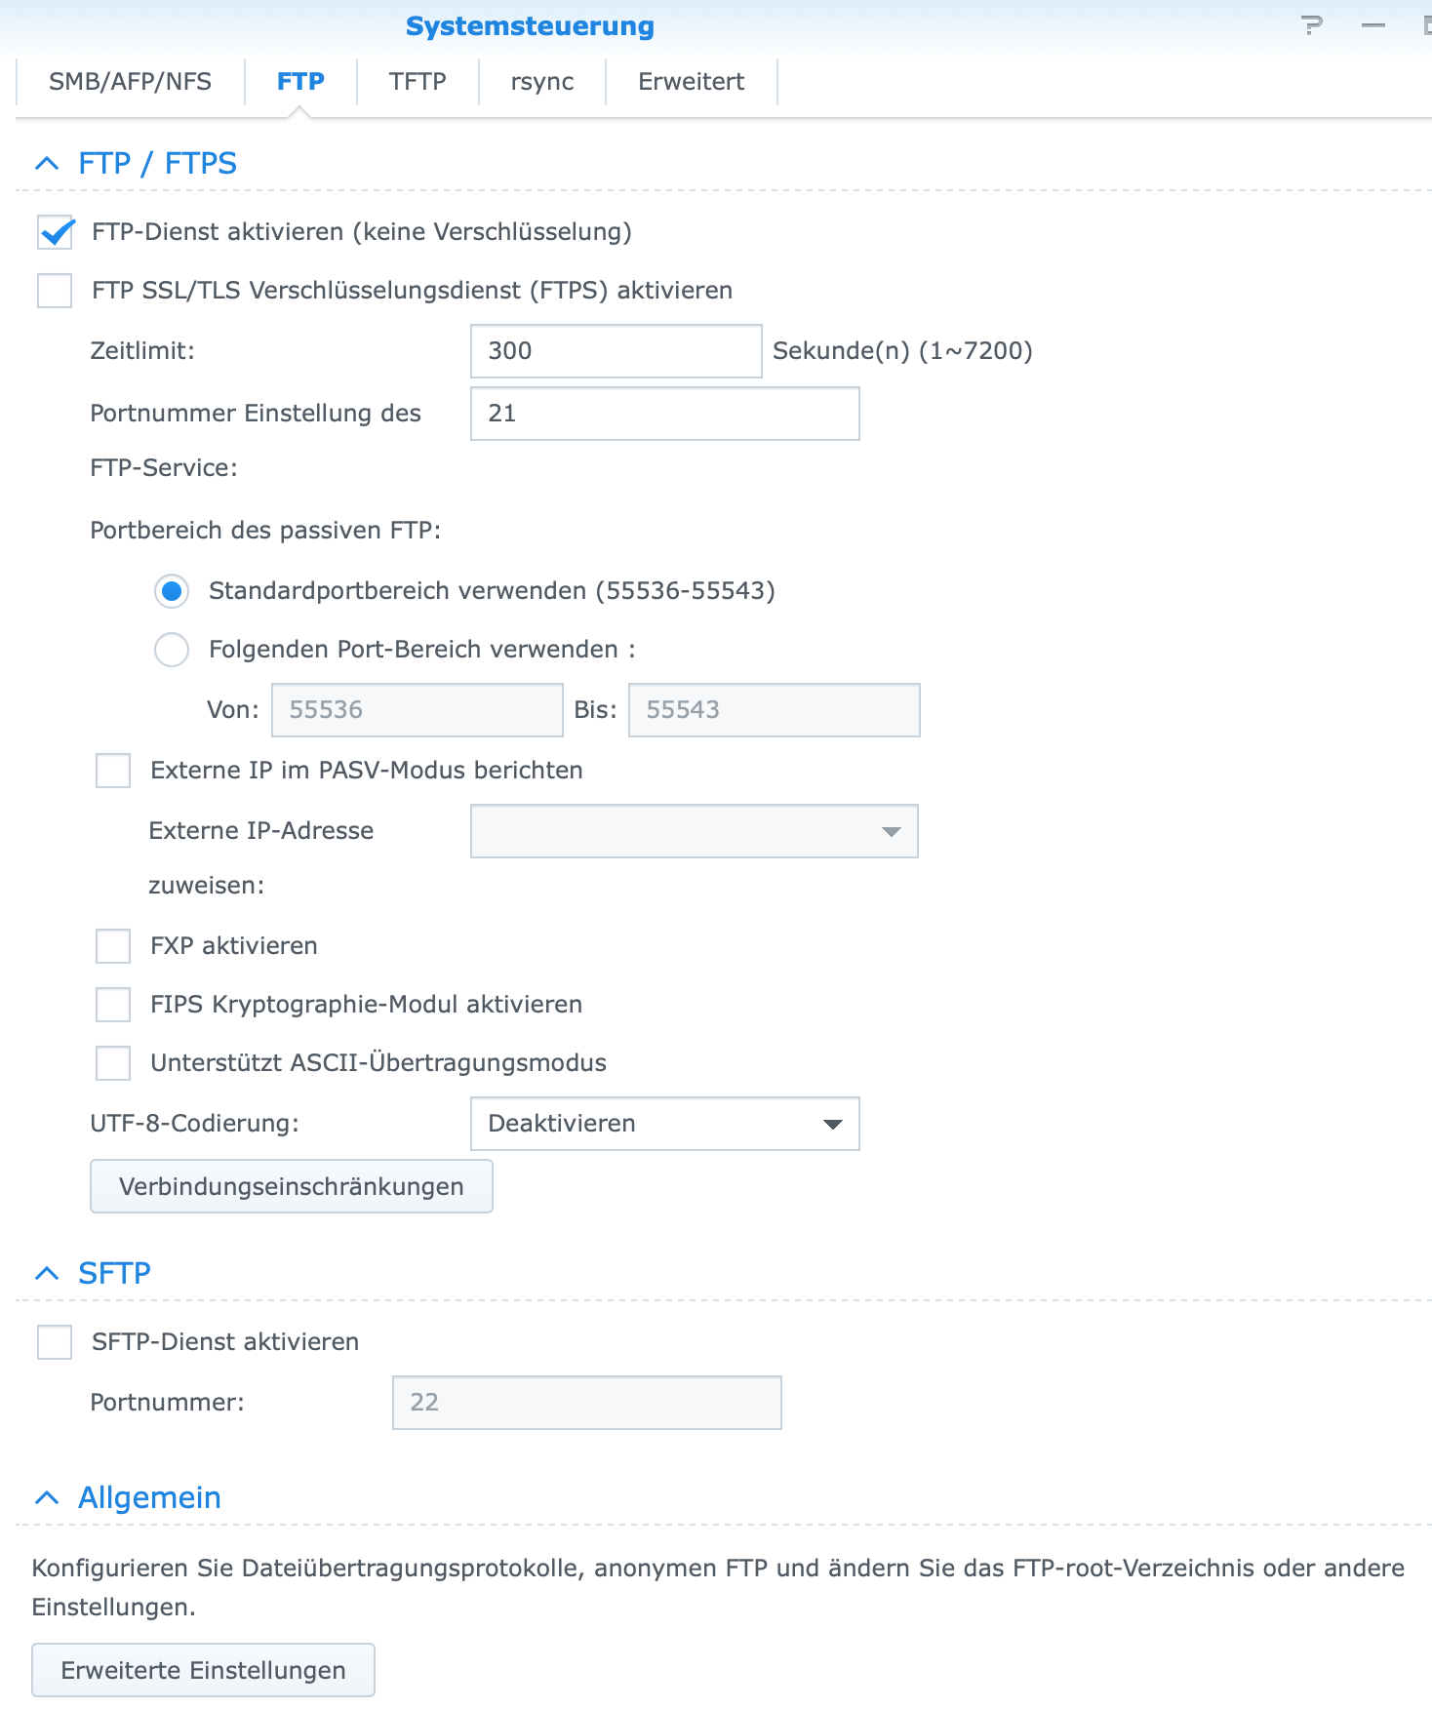
Task: Uncheck FTP-Dienst aktivieren checkbox
Action: [x=56, y=232]
